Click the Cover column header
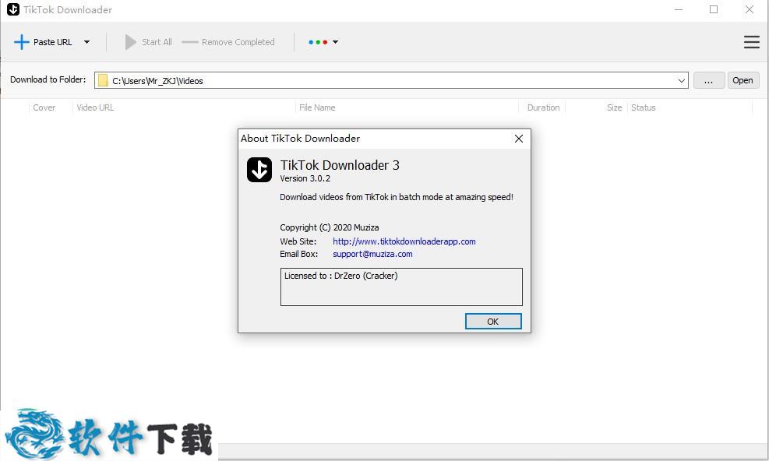Image resolution: width=769 pixels, height=461 pixels. coord(44,107)
